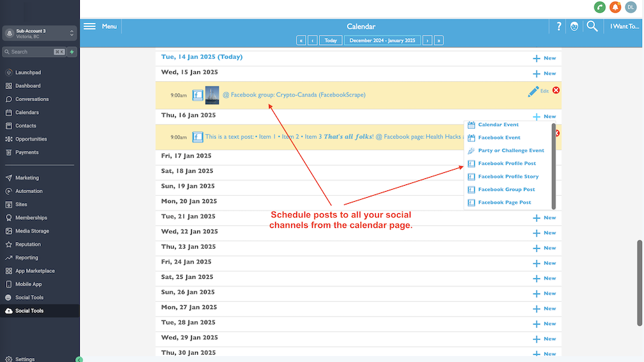Click the help question mark icon
The width and height of the screenshot is (644, 362).
coord(559,27)
